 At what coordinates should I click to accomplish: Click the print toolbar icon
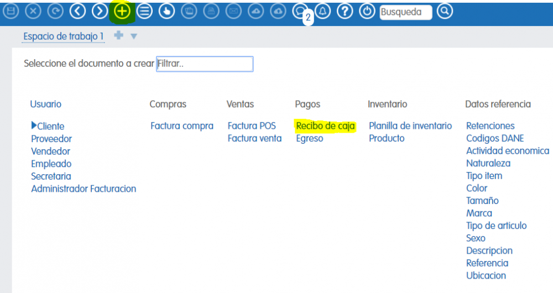pyautogui.click(x=211, y=11)
